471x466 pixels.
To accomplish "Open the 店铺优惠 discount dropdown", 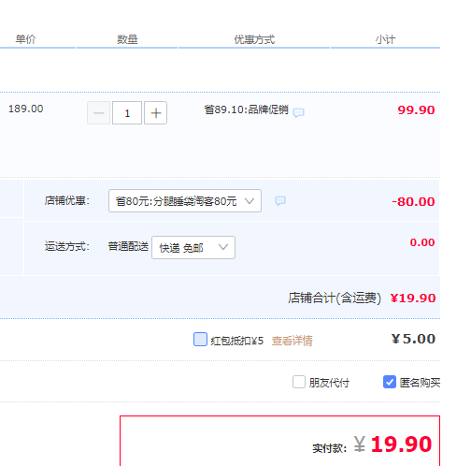I will click(x=185, y=201).
